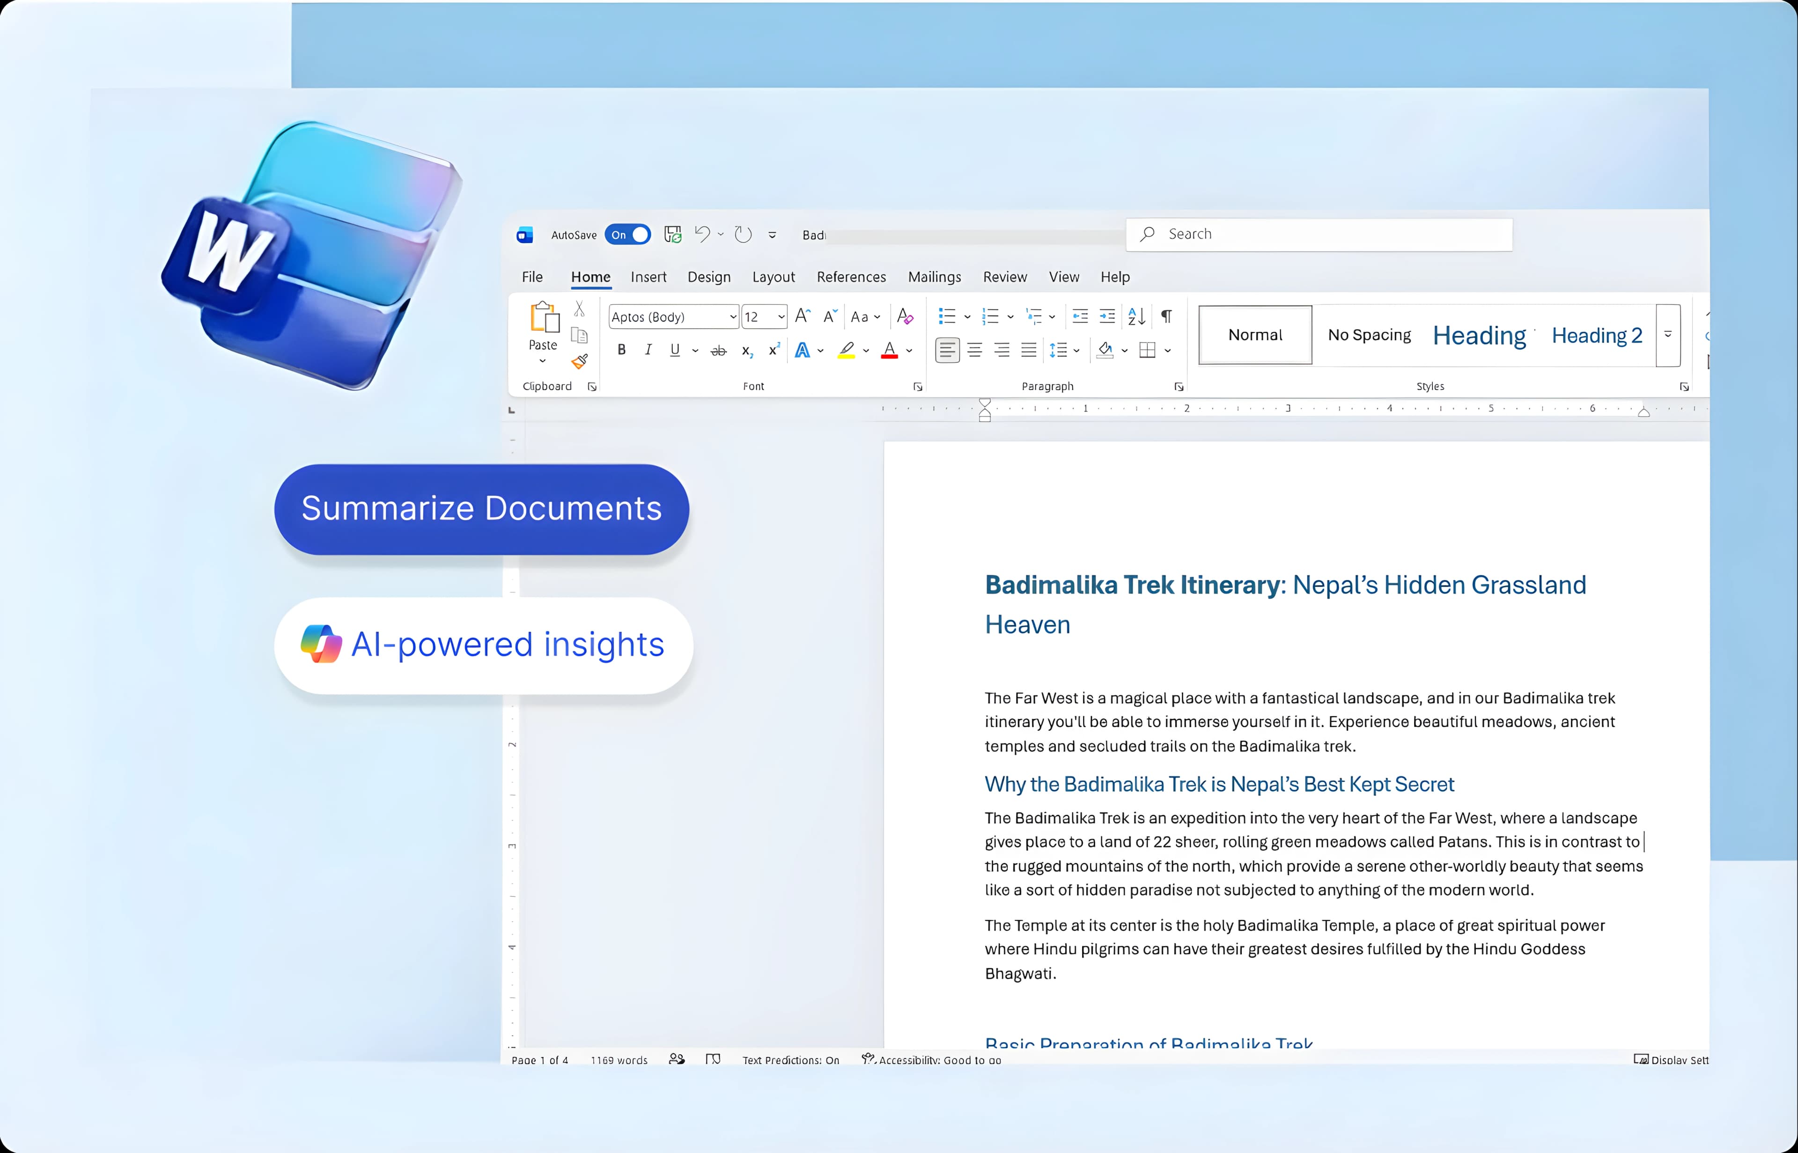Switch to the Insert tab
1798x1153 pixels.
coord(648,277)
